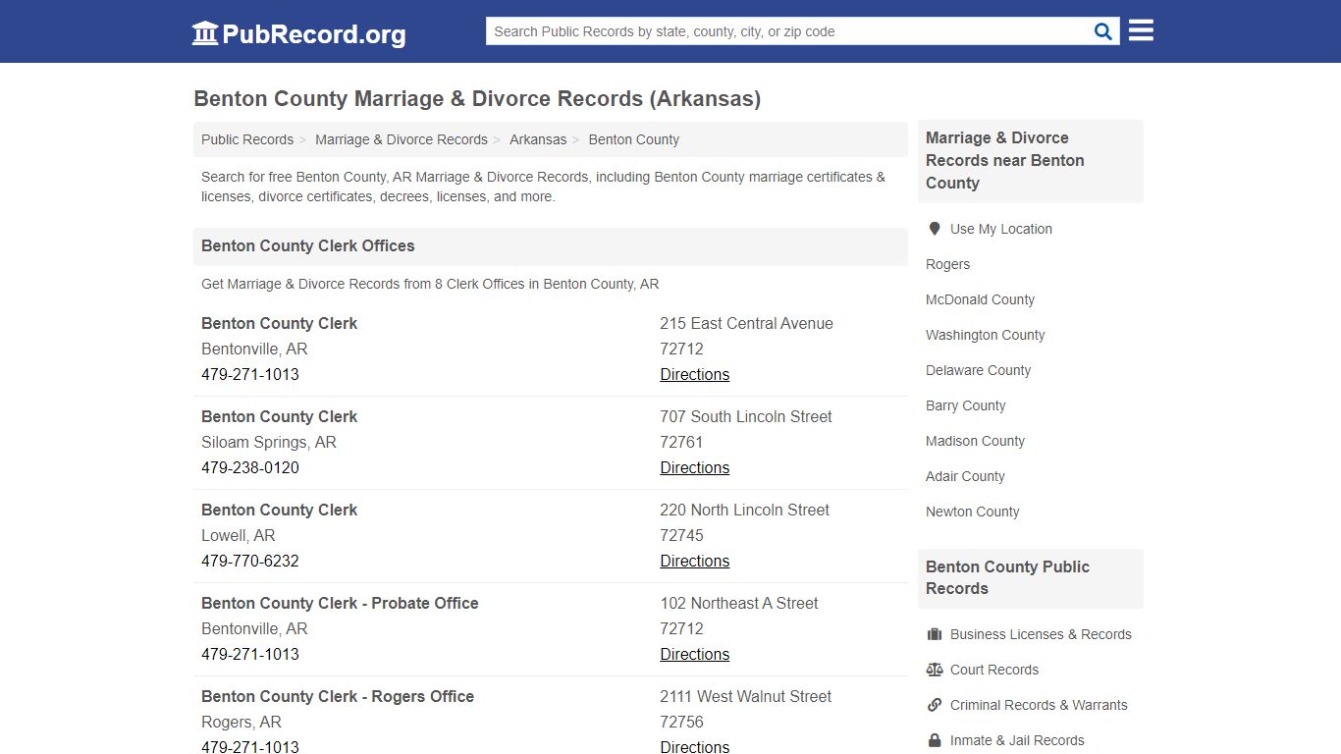Click zip code 72745

click(x=681, y=535)
